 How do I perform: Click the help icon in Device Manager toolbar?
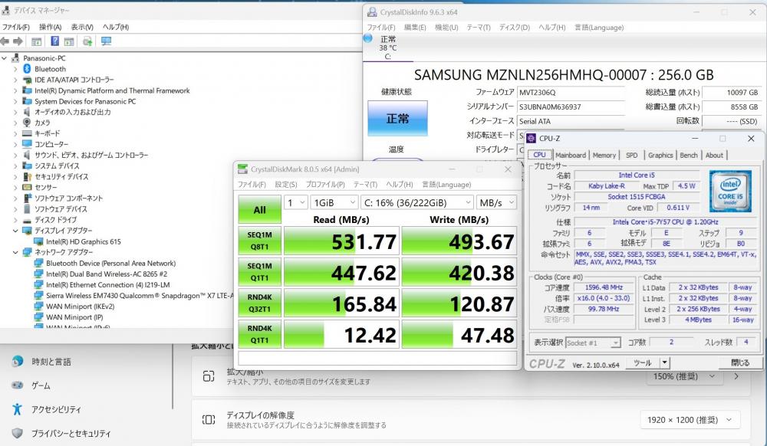coord(54,41)
